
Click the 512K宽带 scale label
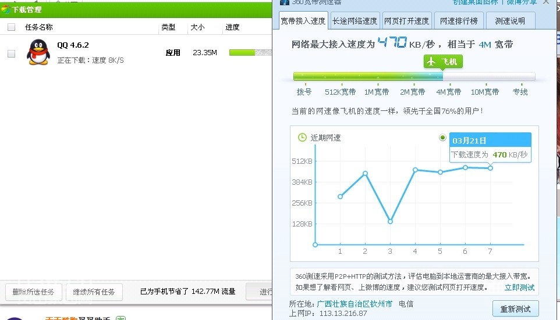(x=340, y=92)
